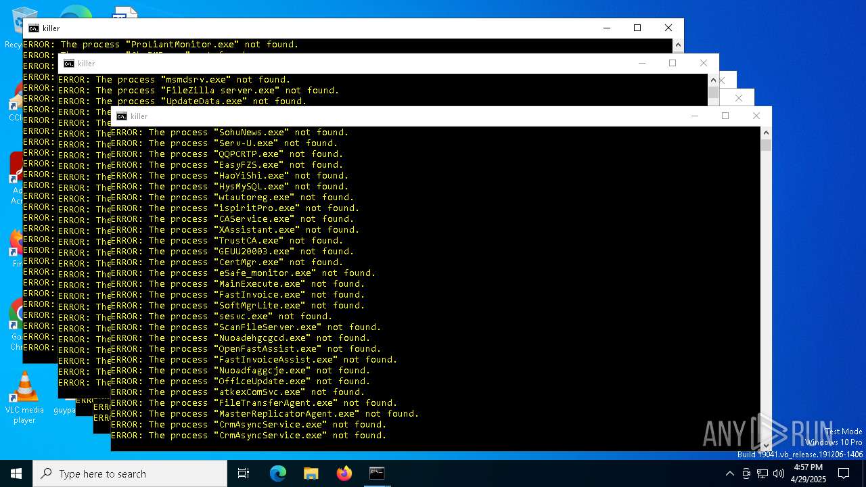This screenshot has height=487, width=866.
Task: Open the Windows Start menu
Action: click(x=16, y=473)
